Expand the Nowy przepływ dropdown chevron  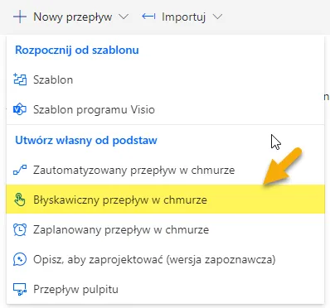[124, 17]
